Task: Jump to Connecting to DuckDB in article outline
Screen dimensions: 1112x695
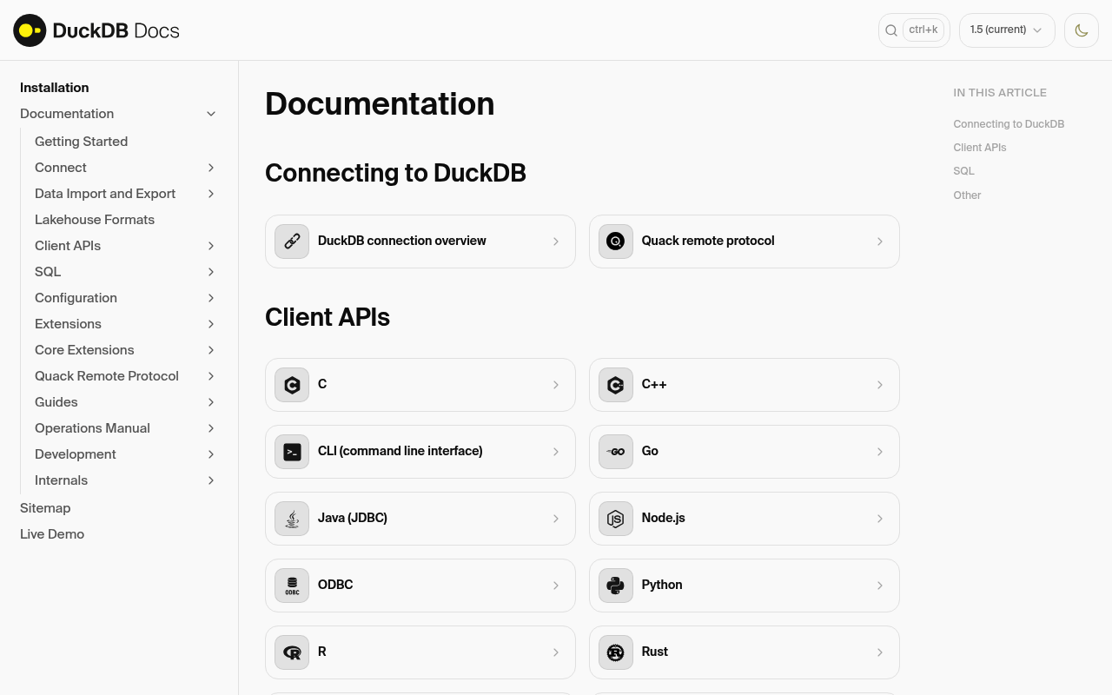Action: [1009, 124]
